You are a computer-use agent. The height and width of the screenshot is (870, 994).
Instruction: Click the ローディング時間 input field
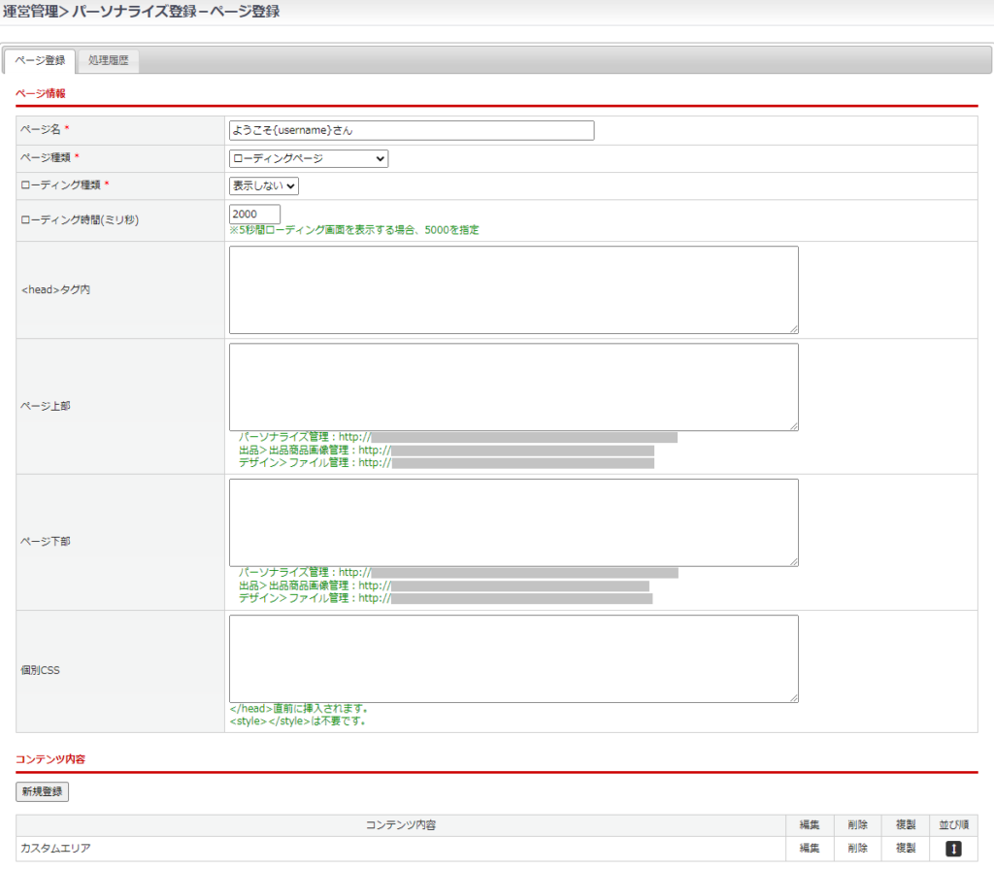pos(254,214)
